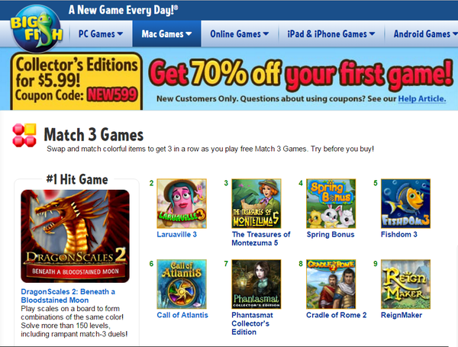This screenshot has height=347, width=458.
Task: Open DragonScales 2: Beneath a Bloodstained Moon link
Action: click(68, 296)
